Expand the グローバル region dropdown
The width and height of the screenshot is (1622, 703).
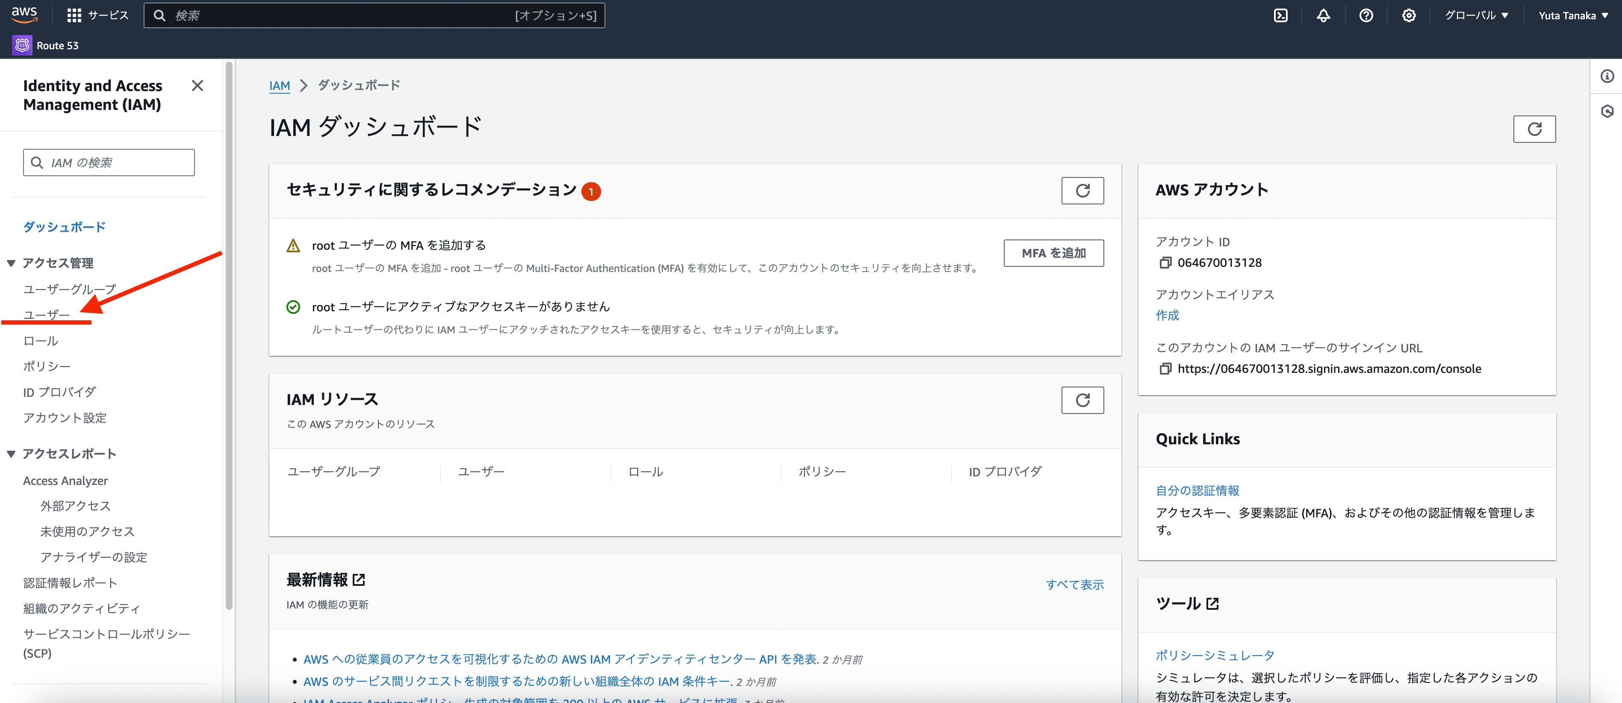click(x=1476, y=15)
